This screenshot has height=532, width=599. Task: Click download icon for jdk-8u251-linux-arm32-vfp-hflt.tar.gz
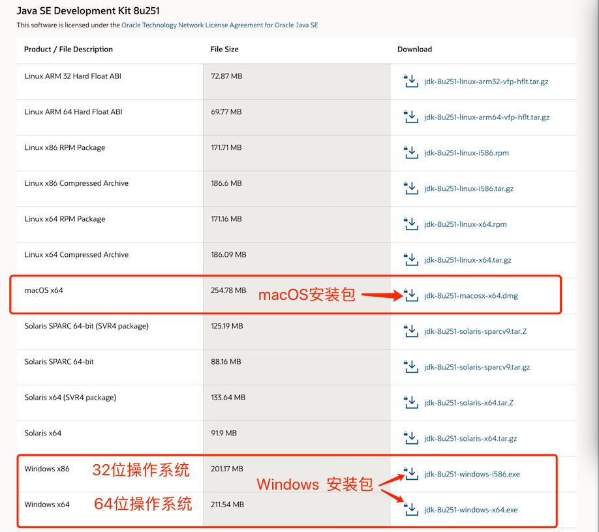[x=411, y=81]
